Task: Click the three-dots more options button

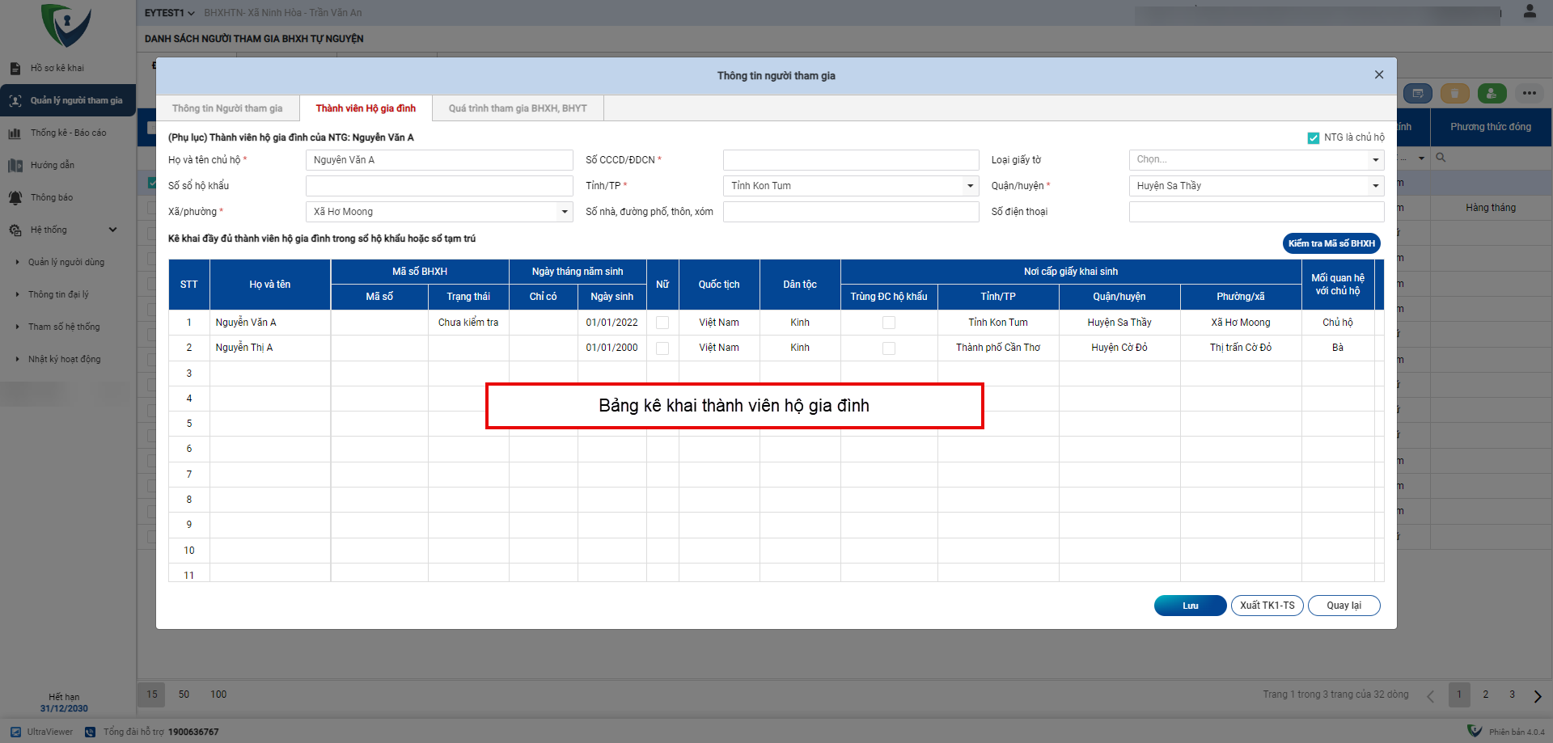Action: click(1529, 94)
